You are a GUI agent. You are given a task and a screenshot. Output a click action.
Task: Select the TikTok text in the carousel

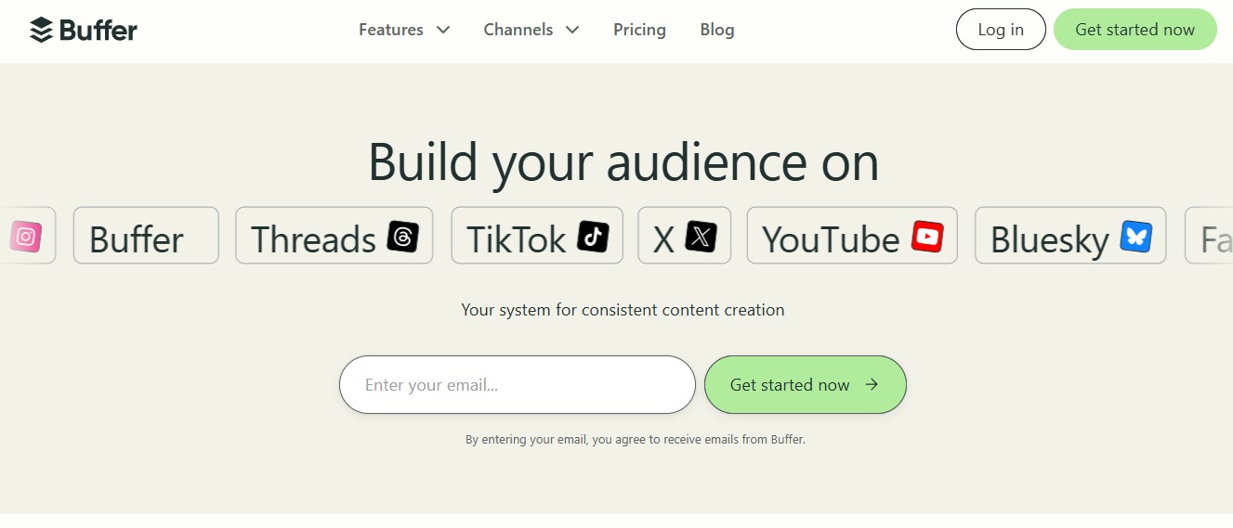pyautogui.click(x=517, y=239)
